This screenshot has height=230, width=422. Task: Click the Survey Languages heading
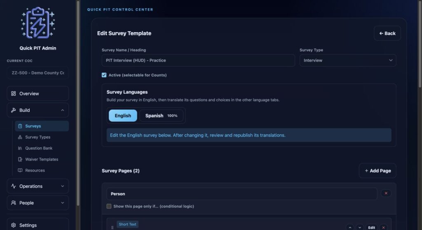(127, 92)
